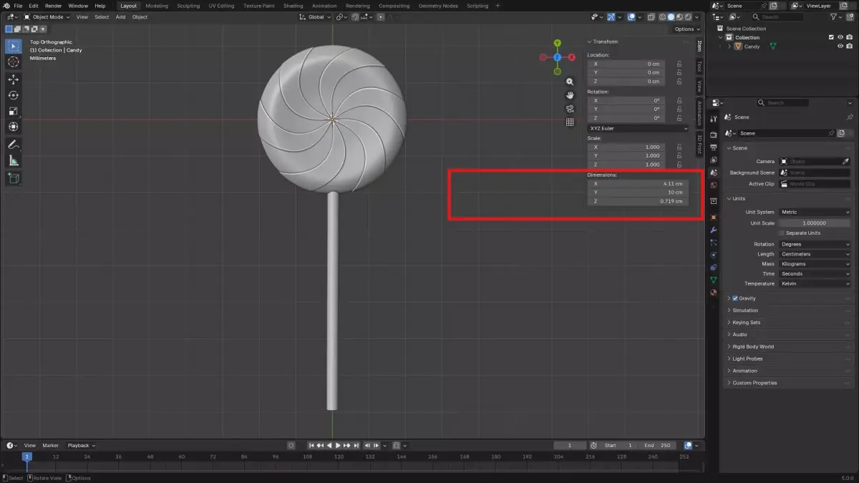
Task: Click the pan view hand icon
Action: [x=570, y=95]
